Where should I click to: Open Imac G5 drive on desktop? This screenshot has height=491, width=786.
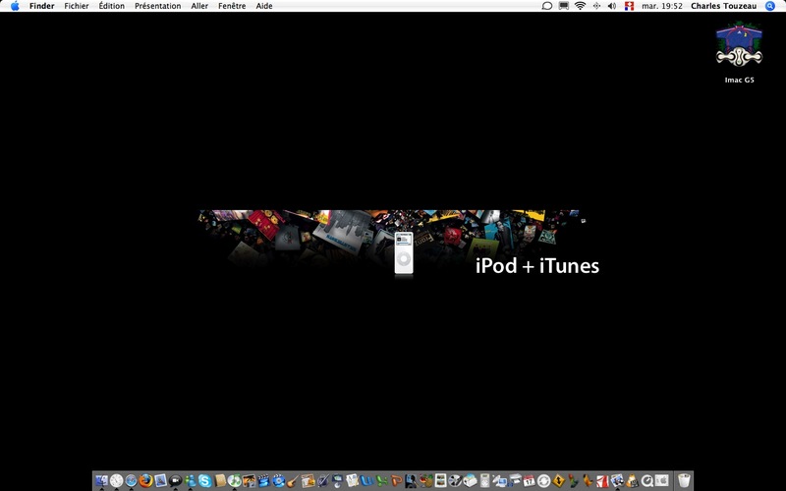click(x=739, y=52)
